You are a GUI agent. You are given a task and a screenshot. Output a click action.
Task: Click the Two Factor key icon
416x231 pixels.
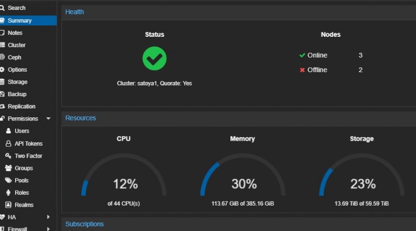point(8,156)
